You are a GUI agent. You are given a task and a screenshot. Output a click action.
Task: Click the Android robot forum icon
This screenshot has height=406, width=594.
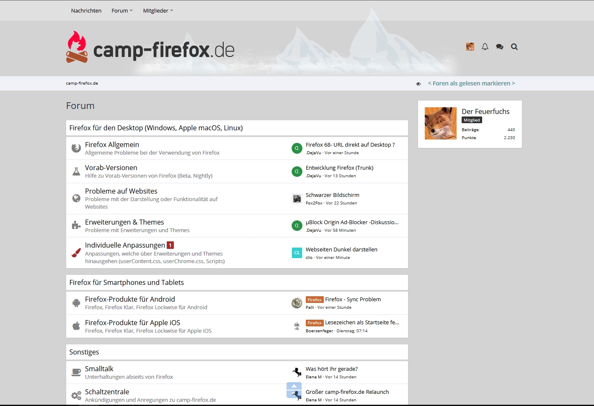[x=76, y=303]
